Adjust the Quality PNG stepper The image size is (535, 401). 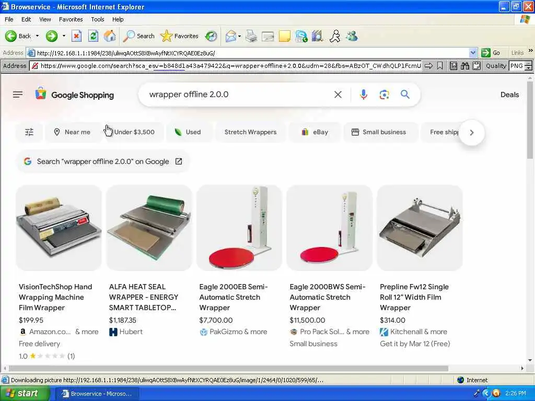click(528, 66)
